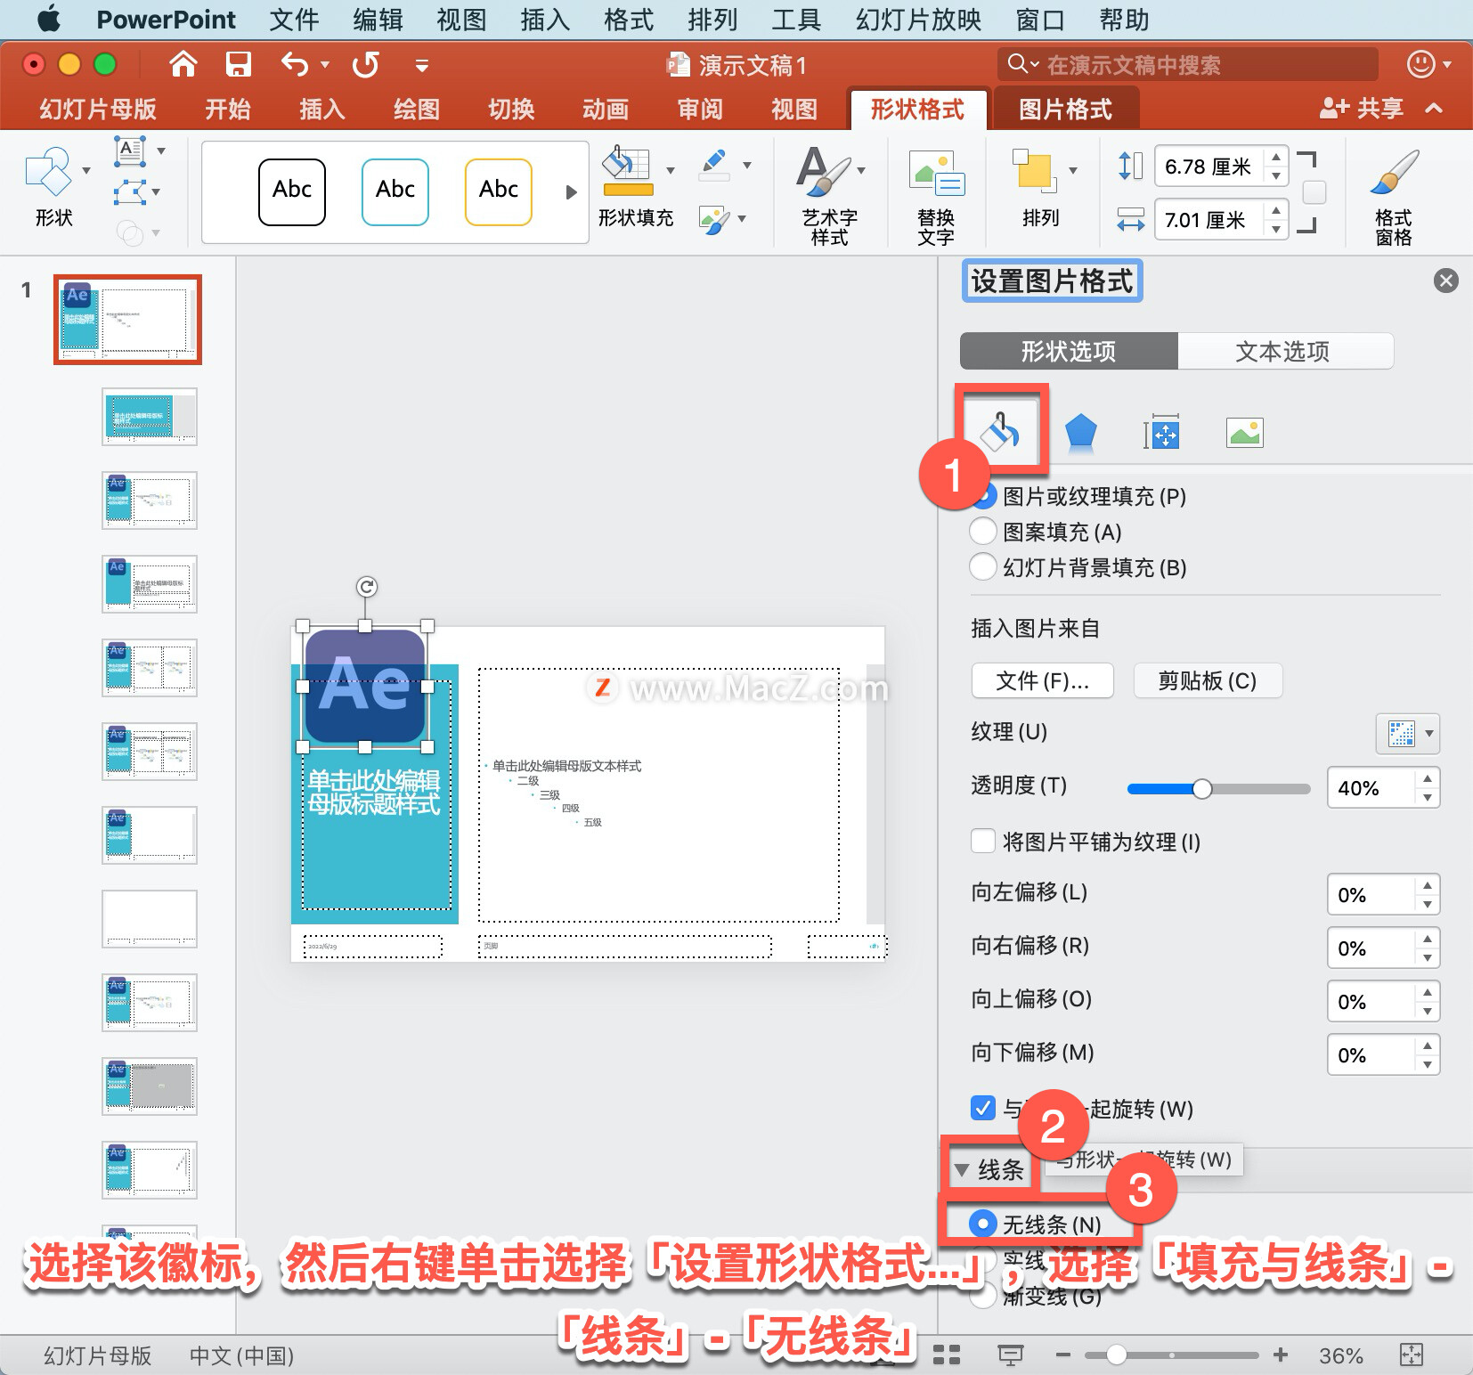1473x1375 pixels.
Task: Open the 纹理 texture dropdown
Action: click(1407, 734)
